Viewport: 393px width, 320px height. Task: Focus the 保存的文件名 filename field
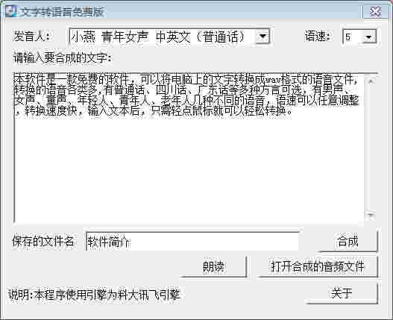pyautogui.click(x=192, y=241)
